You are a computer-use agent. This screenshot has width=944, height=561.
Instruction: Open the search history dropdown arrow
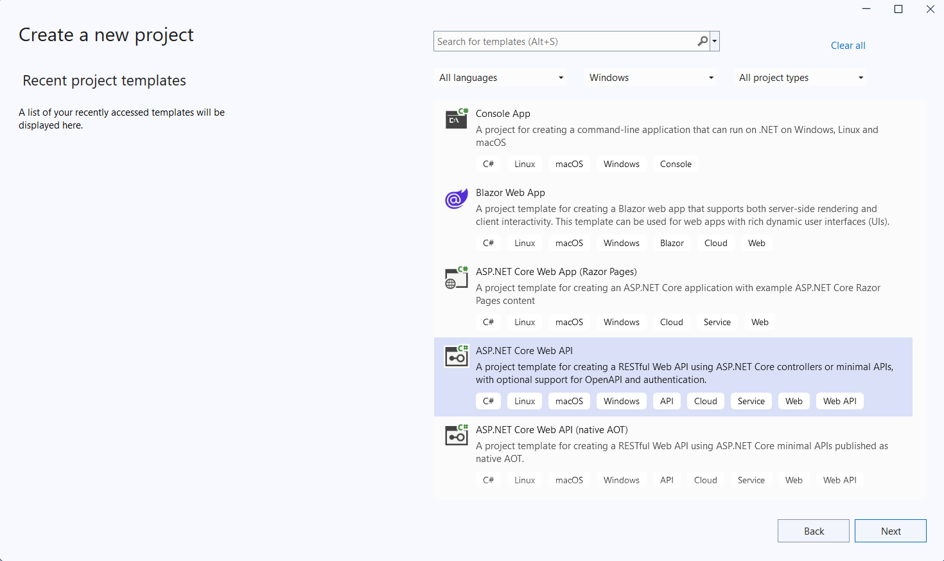click(x=715, y=42)
